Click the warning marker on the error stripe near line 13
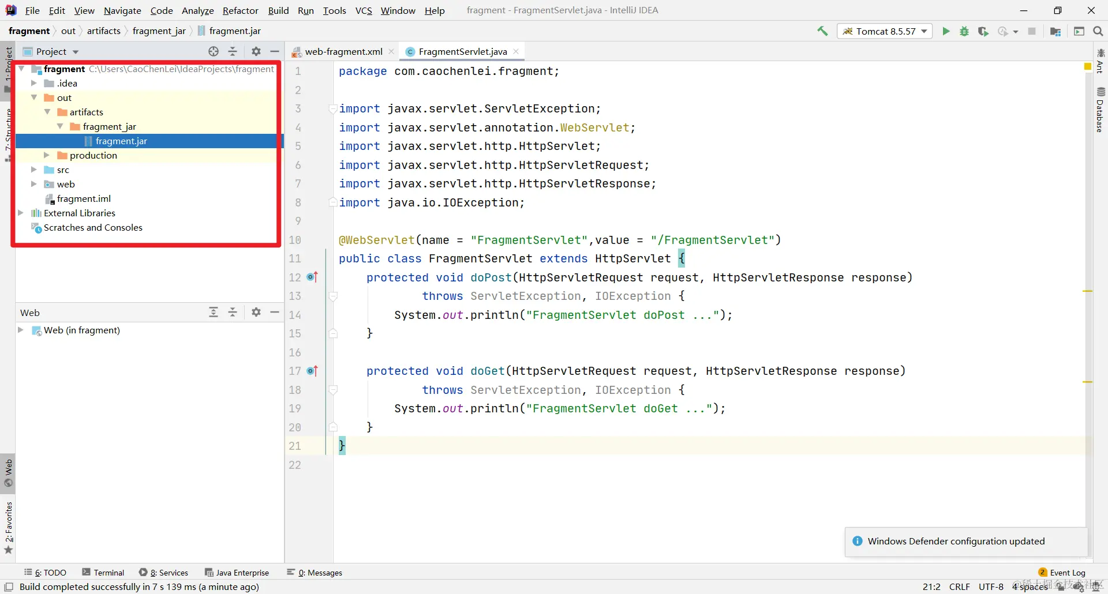Viewport: 1108px width, 594px height. pyautogui.click(x=1088, y=291)
